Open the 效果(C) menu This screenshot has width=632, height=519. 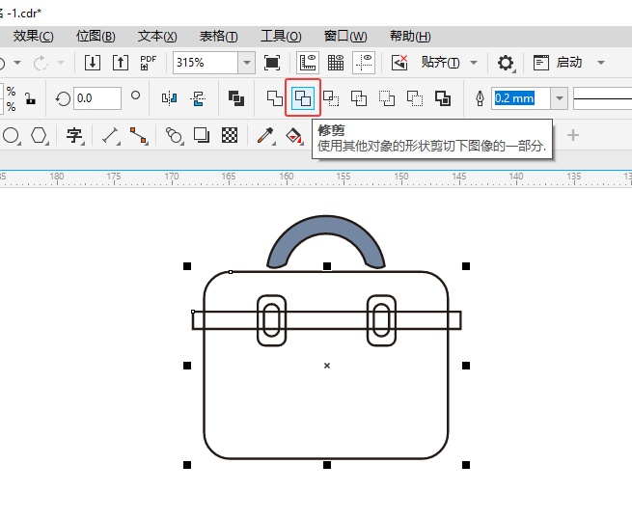coord(33,37)
